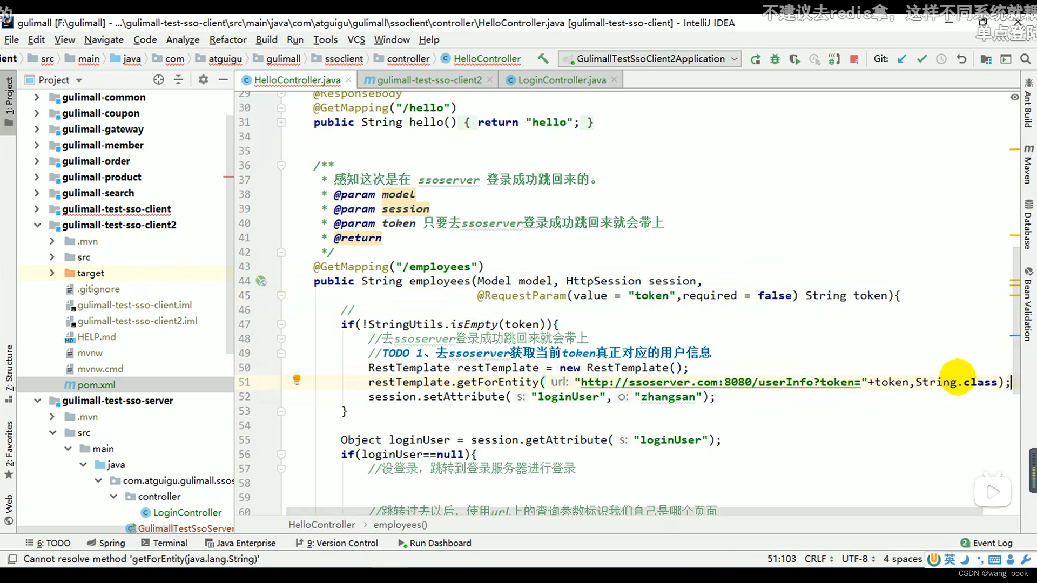The width and height of the screenshot is (1037, 583).
Task: Click UTF-8 encoding in status bar
Action: pos(857,559)
